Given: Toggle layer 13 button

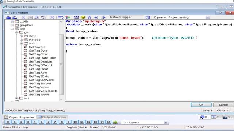Looking at the screenshot, I should pos(95,122).
